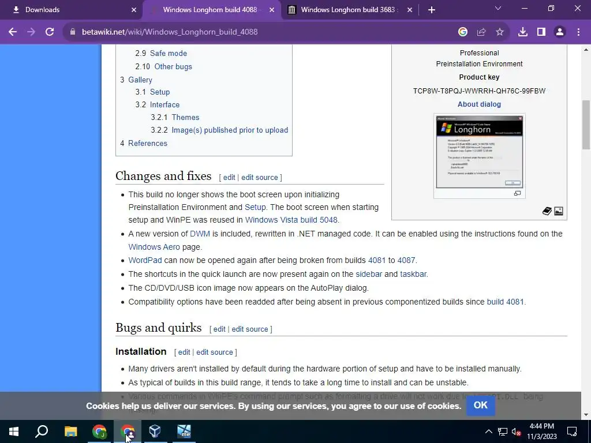591x443 pixels.
Task: Go to Gallery in contents
Action: pos(140,80)
